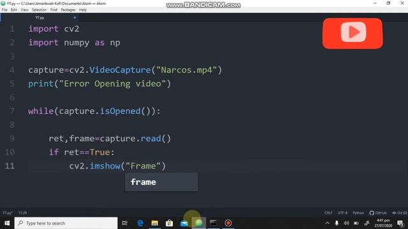Switch to the Atom icon on the taskbar
The height and width of the screenshot is (229, 408).
tap(199, 223)
